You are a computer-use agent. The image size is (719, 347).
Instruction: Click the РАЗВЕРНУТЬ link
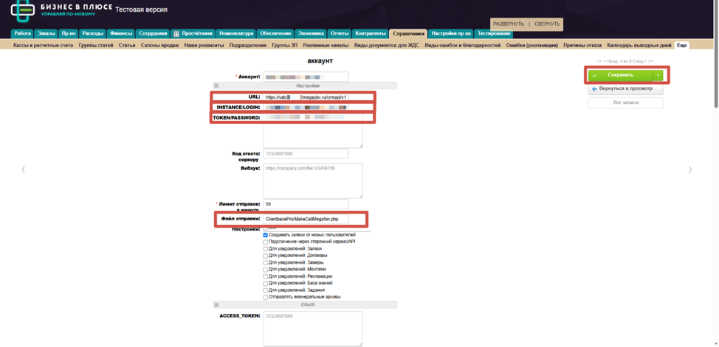coord(509,24)
